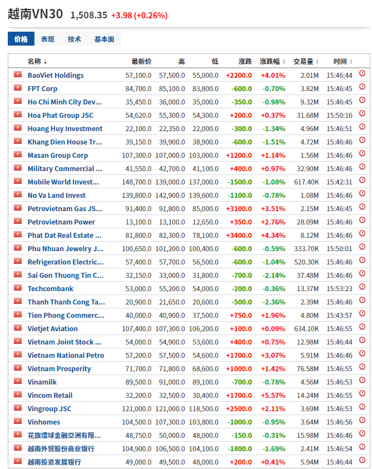372x469 pixels.
Task: Open the Thanh Thanh Cong link
Action: tap(66, 302)
